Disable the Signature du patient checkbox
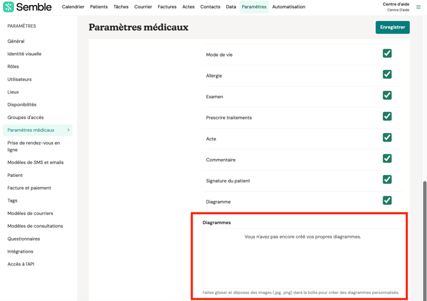The image size is (427, 301). click(387, 179)
